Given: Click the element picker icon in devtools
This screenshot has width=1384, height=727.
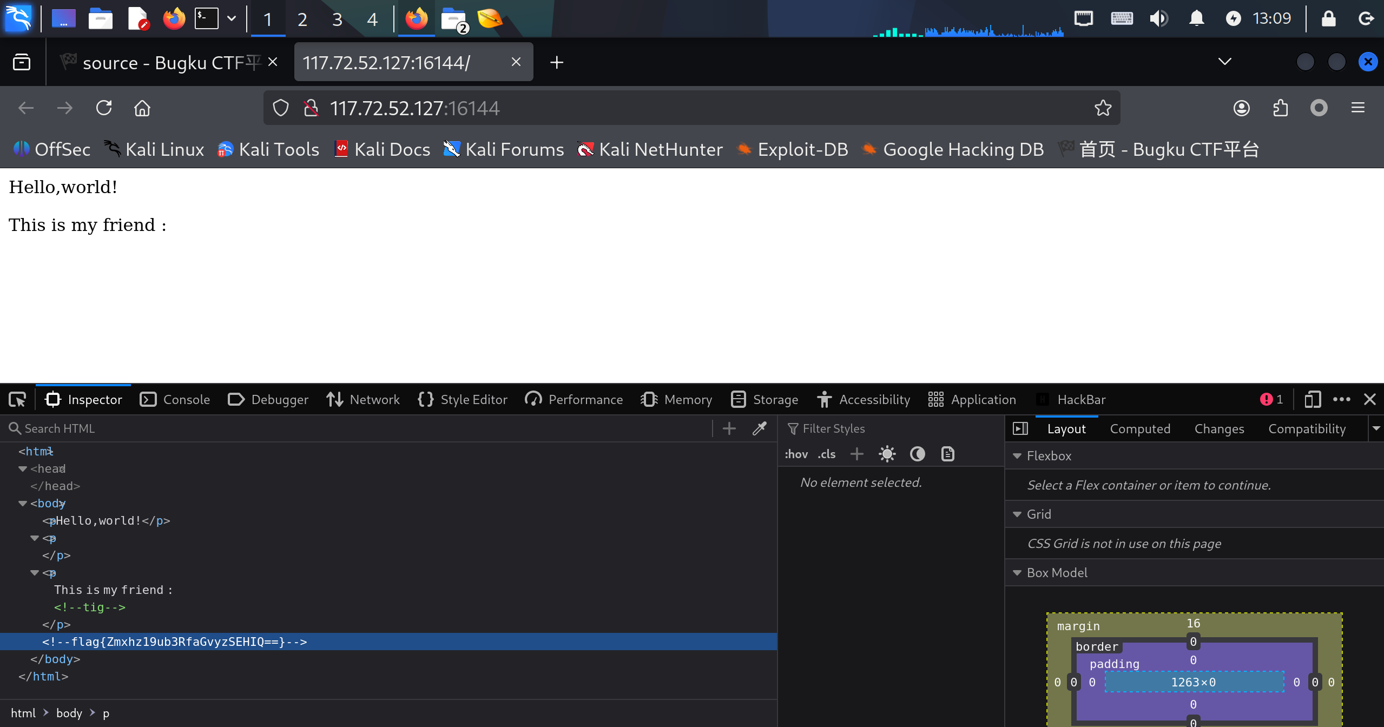Looking at the screenshot, I should (17, 400).
